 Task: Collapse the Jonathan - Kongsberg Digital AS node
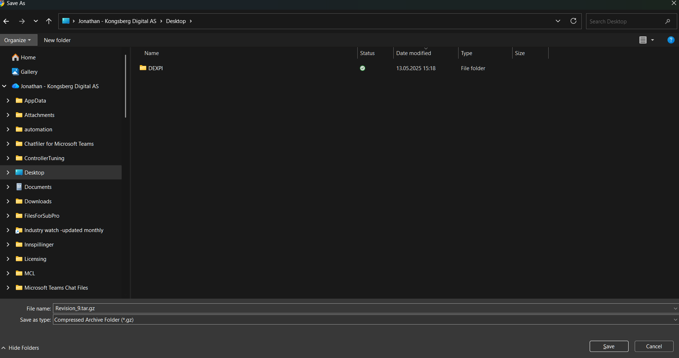4,86
